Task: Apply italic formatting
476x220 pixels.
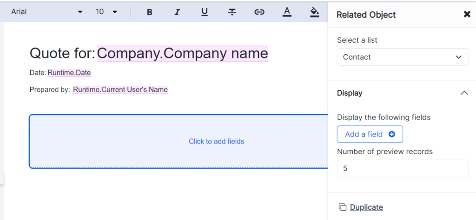Action: [x=177, y=12]
